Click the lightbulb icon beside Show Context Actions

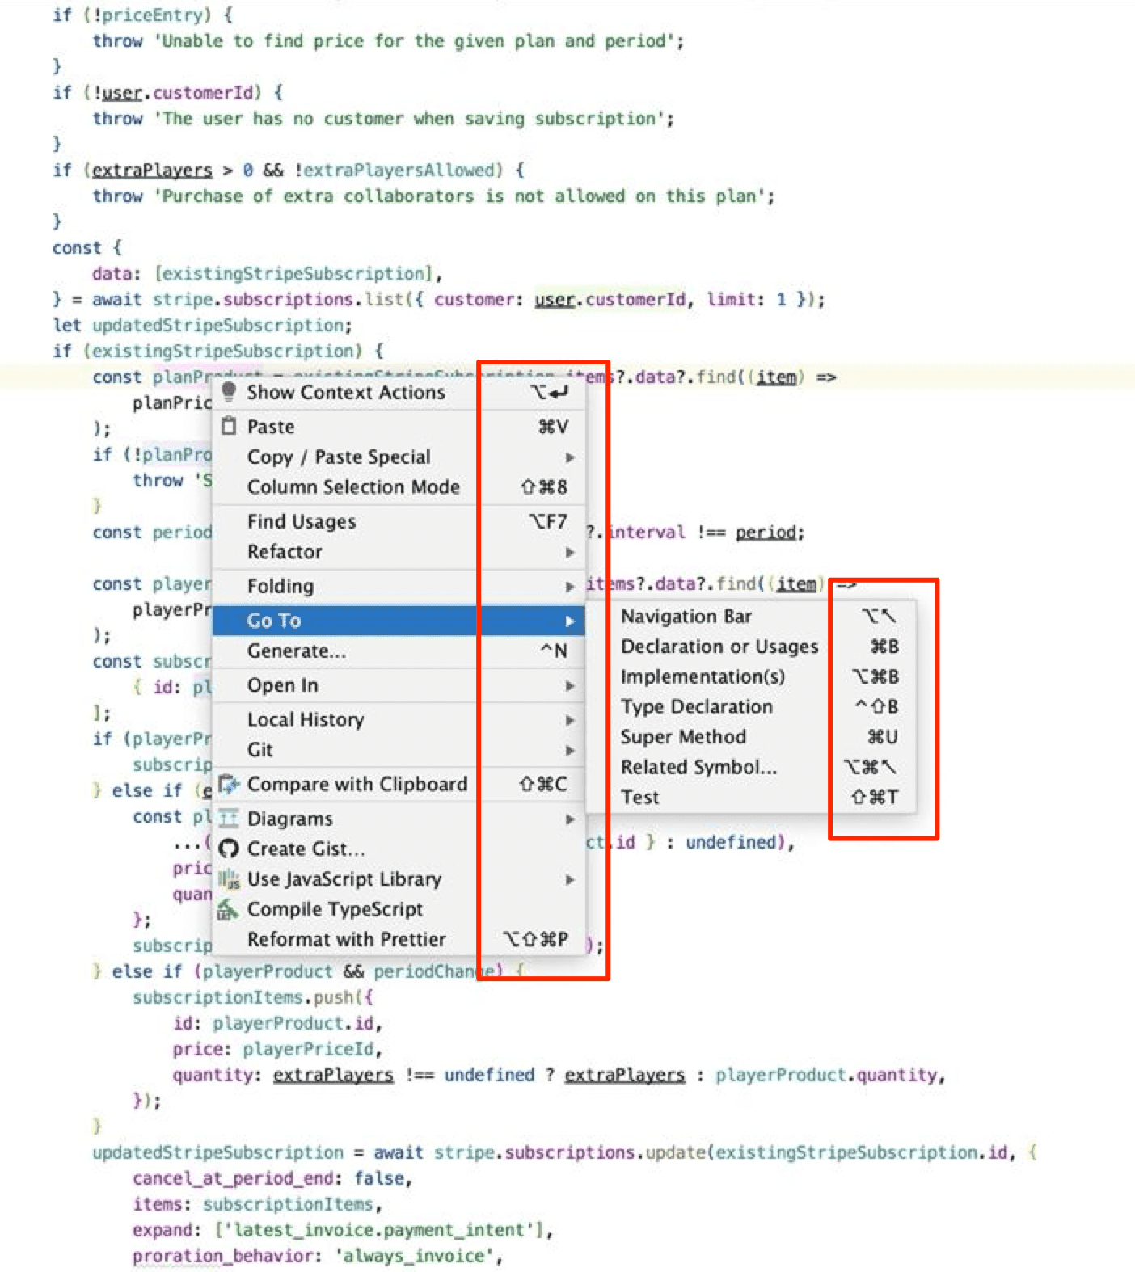pyautogui.click(x=229, y=392)
